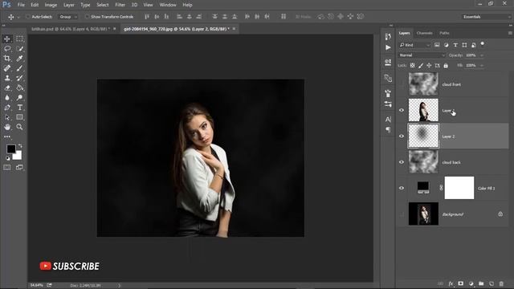Create new fill or adjustment layer

[x=471, y=283]
